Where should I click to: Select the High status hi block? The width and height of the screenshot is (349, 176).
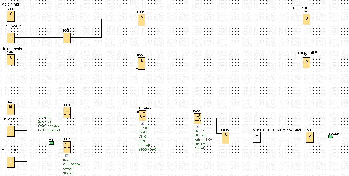(11, 109)
